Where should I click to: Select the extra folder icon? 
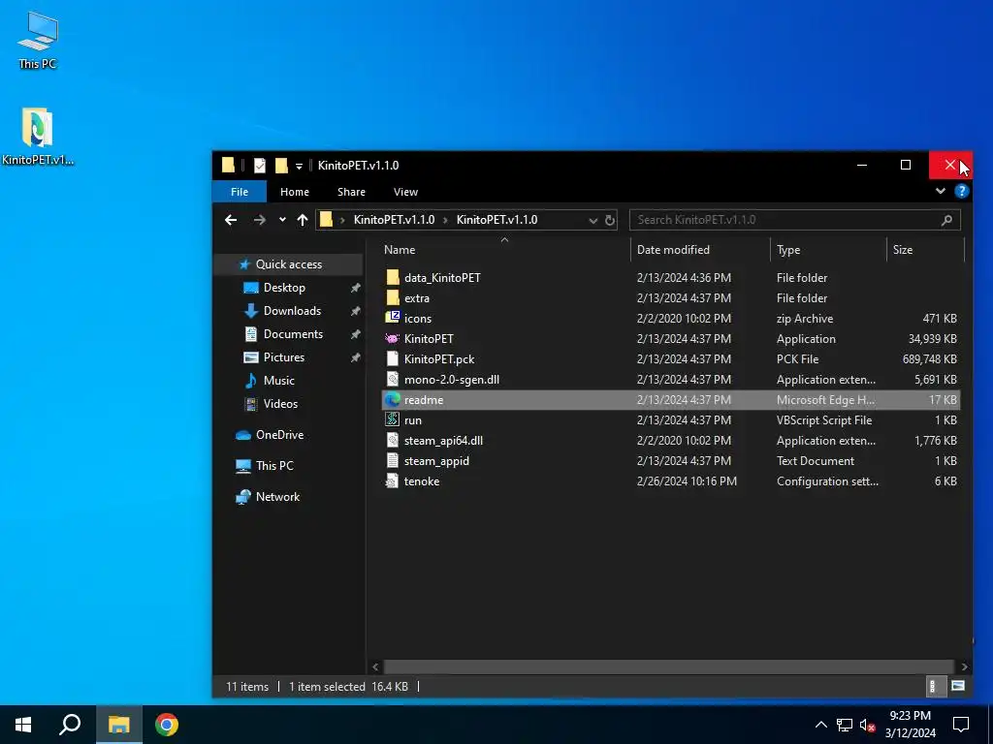tap(393, 297)
